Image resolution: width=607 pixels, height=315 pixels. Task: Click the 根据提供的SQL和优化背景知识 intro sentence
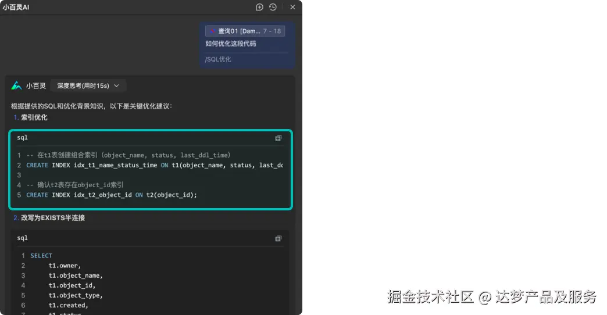pos(91,106)
